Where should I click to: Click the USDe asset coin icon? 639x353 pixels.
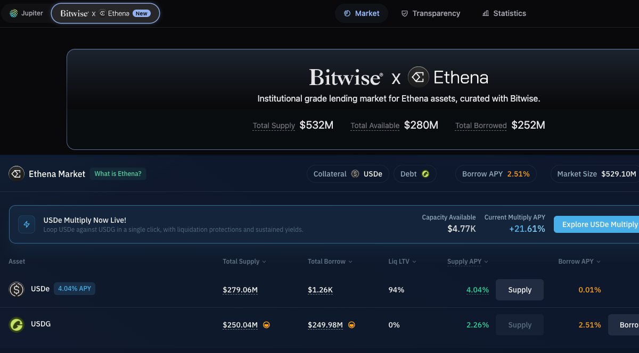(17, 289)
